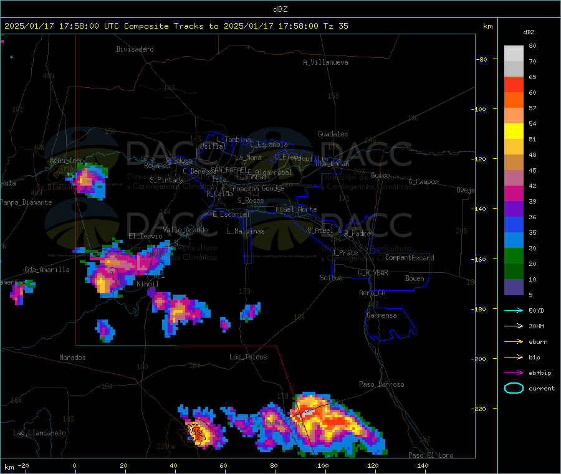Click the 57 dBZ orange legend swatch
This screenshot has height=474, width=561.
click(514, 100)
